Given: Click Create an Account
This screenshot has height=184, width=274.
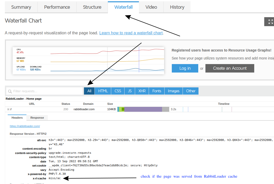Looking at the screenshot, I should [230, 68].
